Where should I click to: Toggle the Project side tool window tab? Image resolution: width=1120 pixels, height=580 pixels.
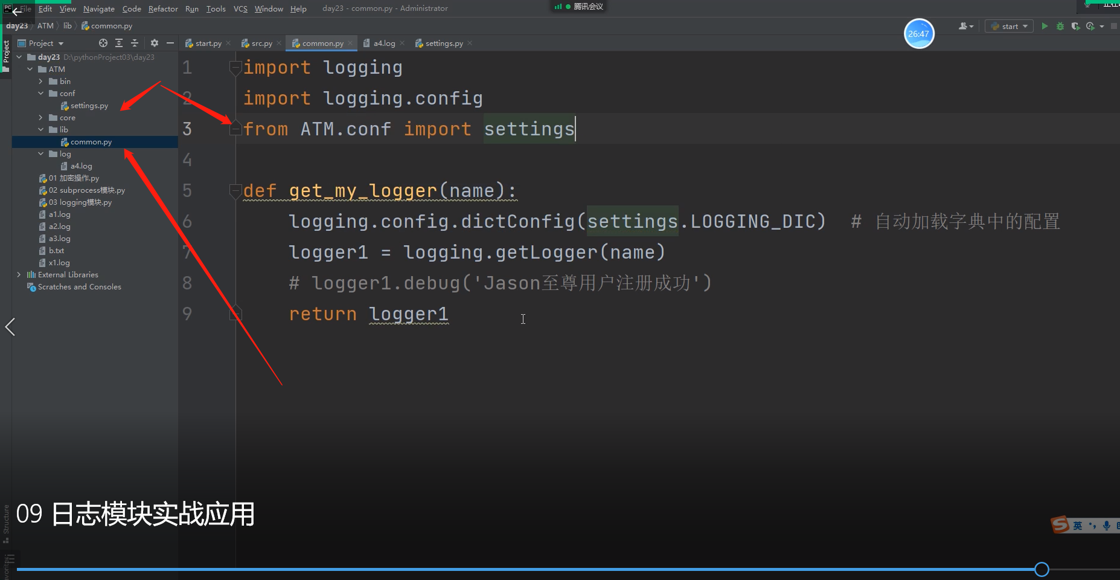tap(6, 53)
